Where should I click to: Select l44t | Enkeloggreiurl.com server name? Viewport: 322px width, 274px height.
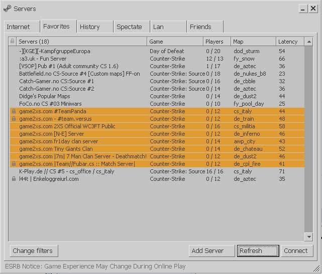pyautogui.click(x=49, y=179)
